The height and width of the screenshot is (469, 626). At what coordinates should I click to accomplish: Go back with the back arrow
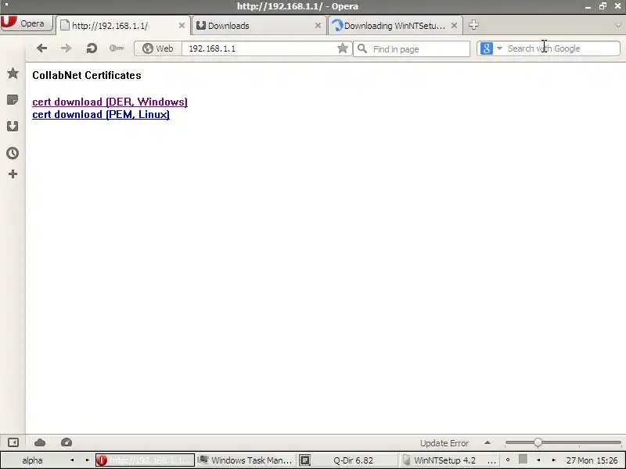41,48
